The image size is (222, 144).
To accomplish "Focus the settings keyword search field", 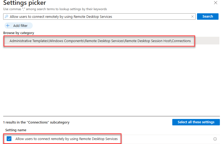I will (98, 17).
